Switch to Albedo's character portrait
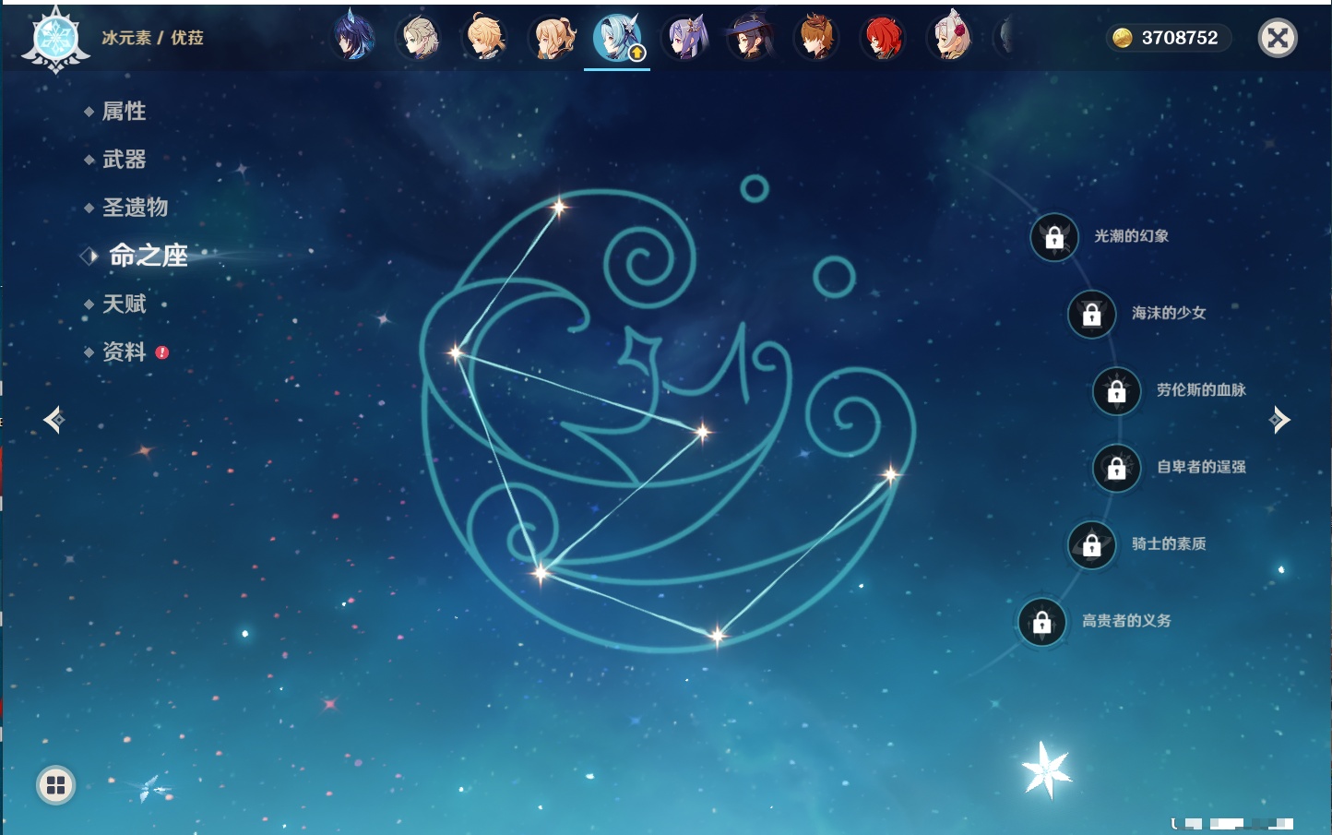Viewport: 1332px width, 835px height. pyautogui.click(x=420, y=38)
